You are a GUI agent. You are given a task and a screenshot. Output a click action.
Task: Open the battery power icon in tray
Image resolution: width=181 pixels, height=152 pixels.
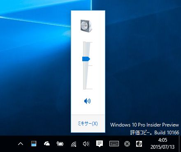[x=60, y=144]
